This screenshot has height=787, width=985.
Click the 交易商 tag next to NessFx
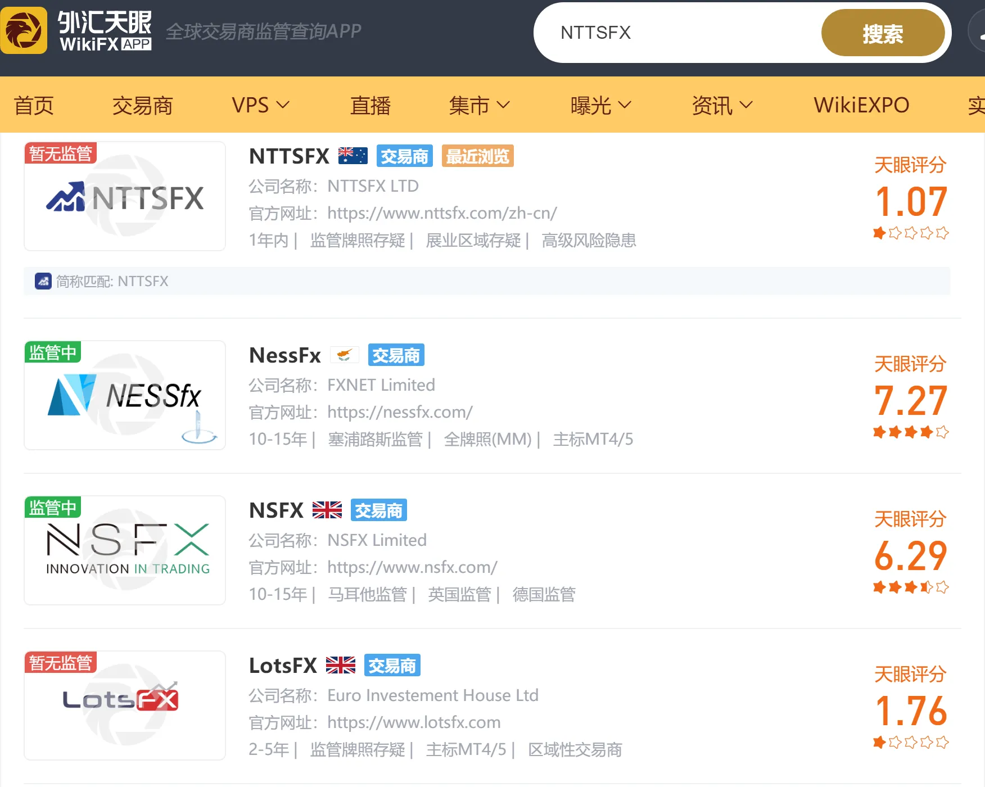396,355
